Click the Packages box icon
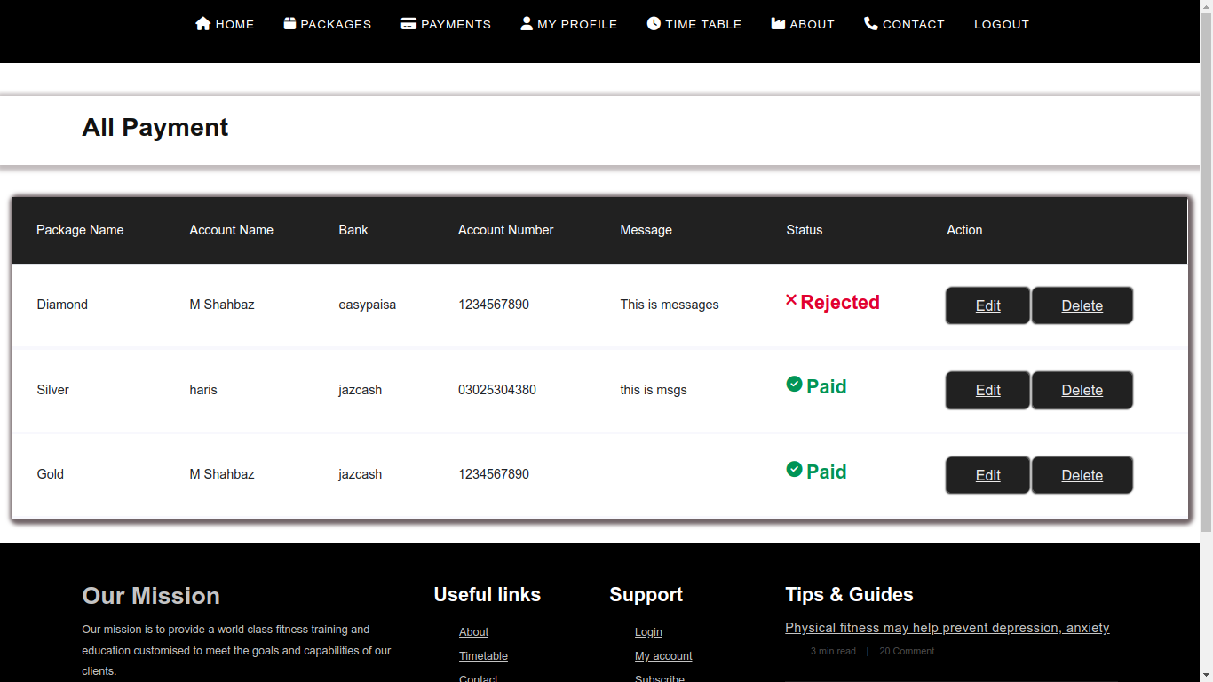This screenshot has height=682, width=1213. (289, 24)
